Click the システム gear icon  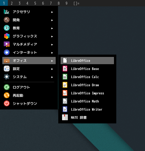pos(7,77)
